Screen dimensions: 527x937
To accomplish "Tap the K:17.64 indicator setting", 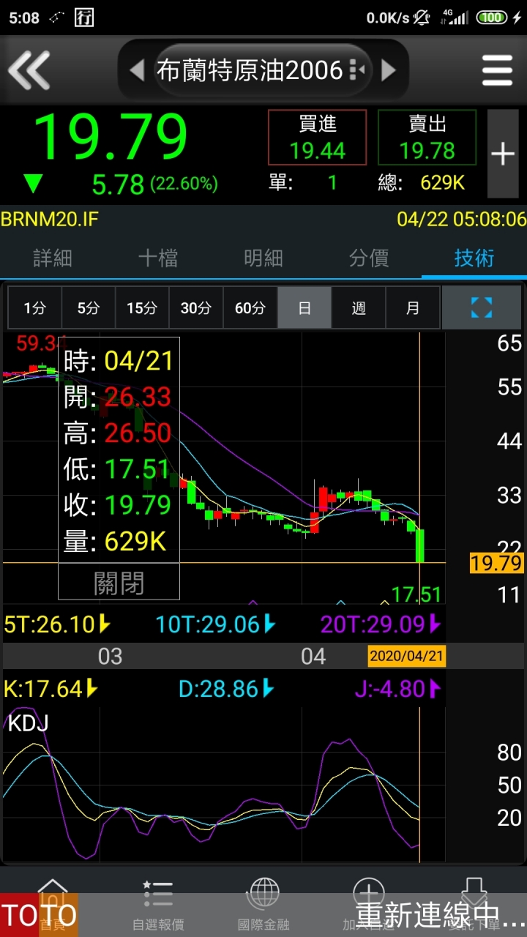I will [x=51, y=689].
